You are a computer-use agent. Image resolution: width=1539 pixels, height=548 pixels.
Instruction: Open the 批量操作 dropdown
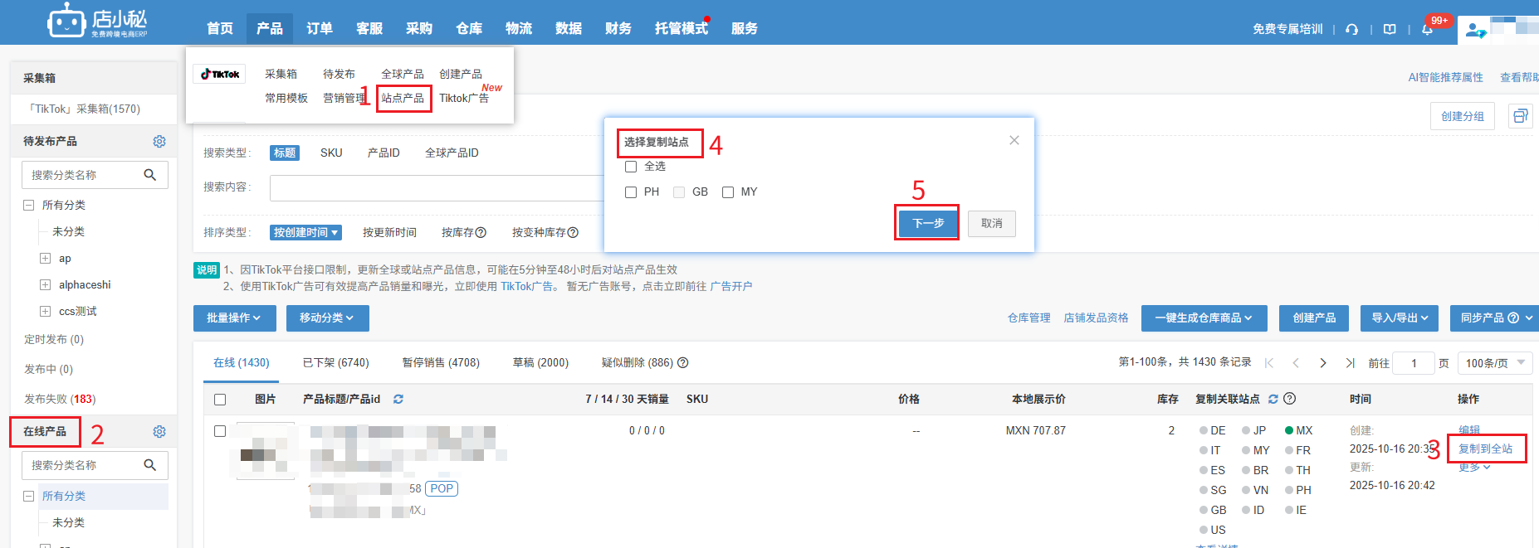(233, 318)
